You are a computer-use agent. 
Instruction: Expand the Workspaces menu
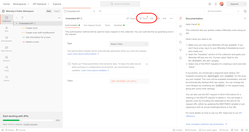(21, 4)
